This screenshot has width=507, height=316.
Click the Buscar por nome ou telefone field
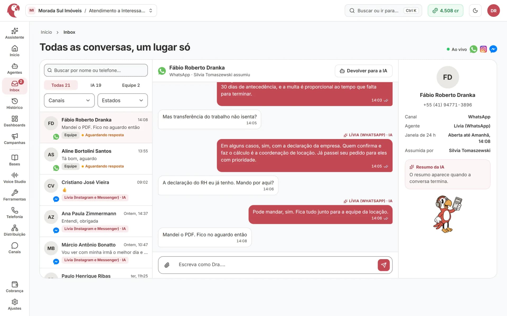96,70
